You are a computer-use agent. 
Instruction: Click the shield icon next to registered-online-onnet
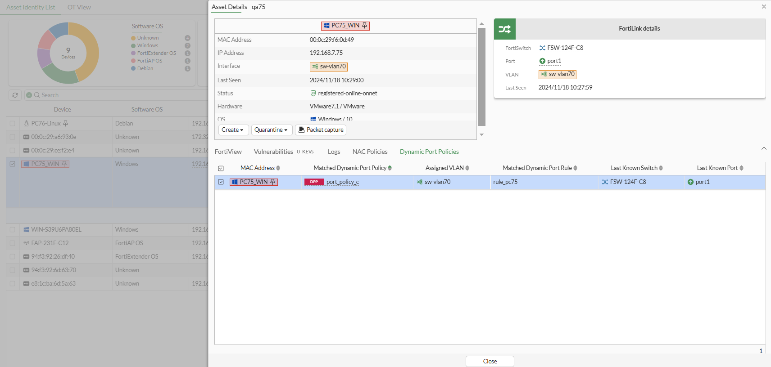[313, 94]
